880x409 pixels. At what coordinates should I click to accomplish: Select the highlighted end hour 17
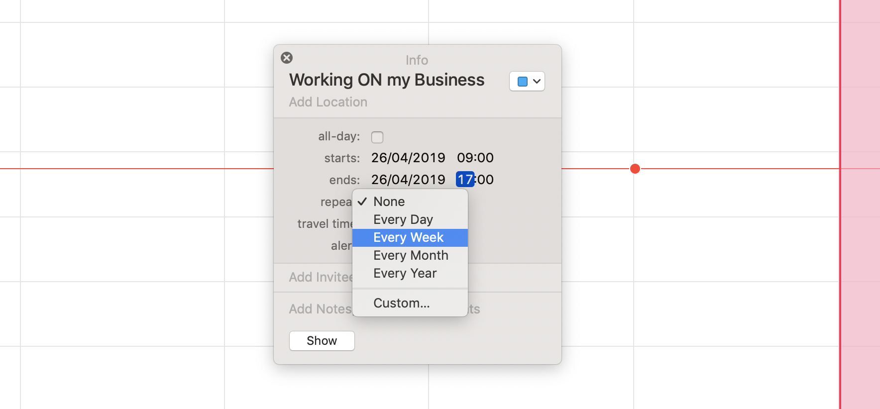[x=465, y=180]
